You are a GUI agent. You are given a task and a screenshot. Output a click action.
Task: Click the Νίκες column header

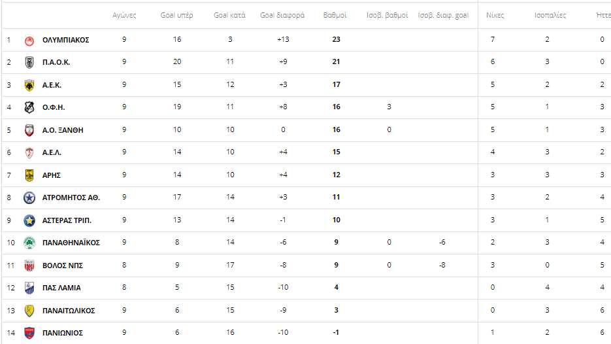click(x=495, y=15)
